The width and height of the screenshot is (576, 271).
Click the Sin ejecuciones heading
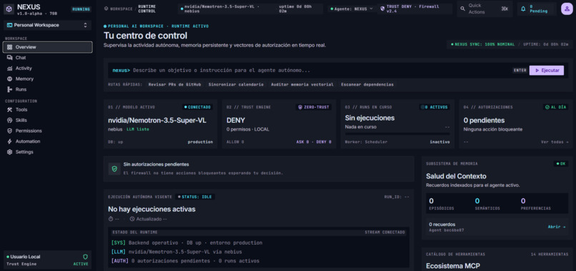(370, 118)
